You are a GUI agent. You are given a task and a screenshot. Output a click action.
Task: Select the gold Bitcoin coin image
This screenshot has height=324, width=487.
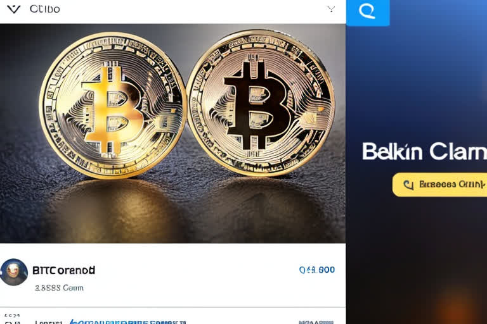pyautogui.click(x=113, y=106)
